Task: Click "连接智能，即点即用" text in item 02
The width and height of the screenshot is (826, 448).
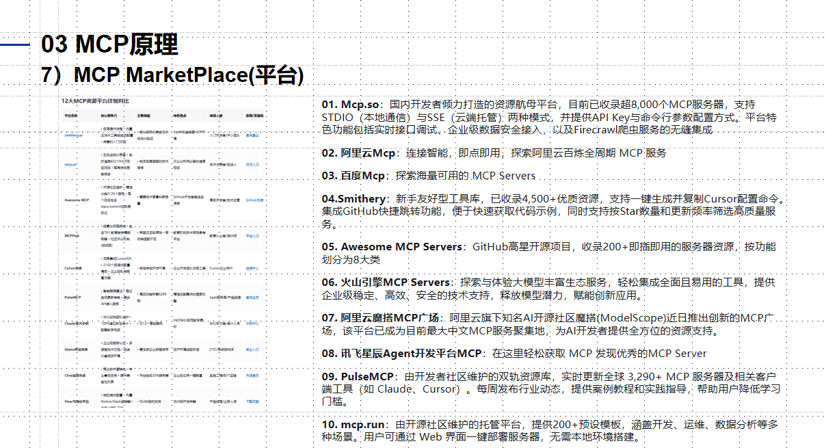Action: point(455,153)
